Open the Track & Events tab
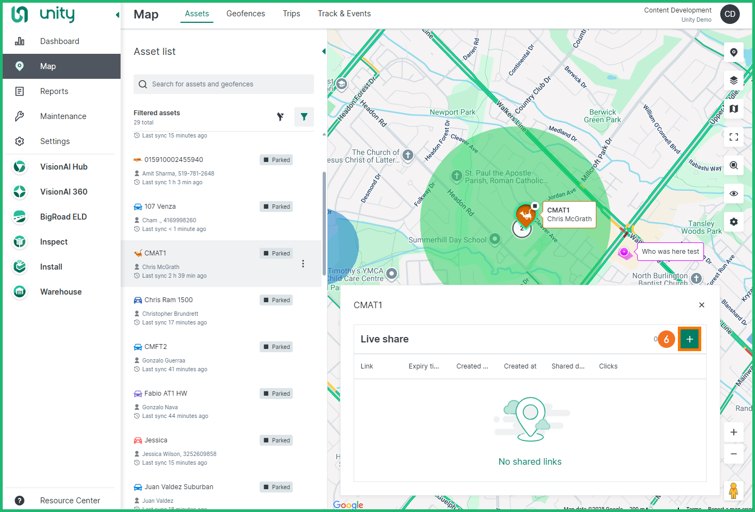This screenshot has width=755, height=512. click(344, 14)
